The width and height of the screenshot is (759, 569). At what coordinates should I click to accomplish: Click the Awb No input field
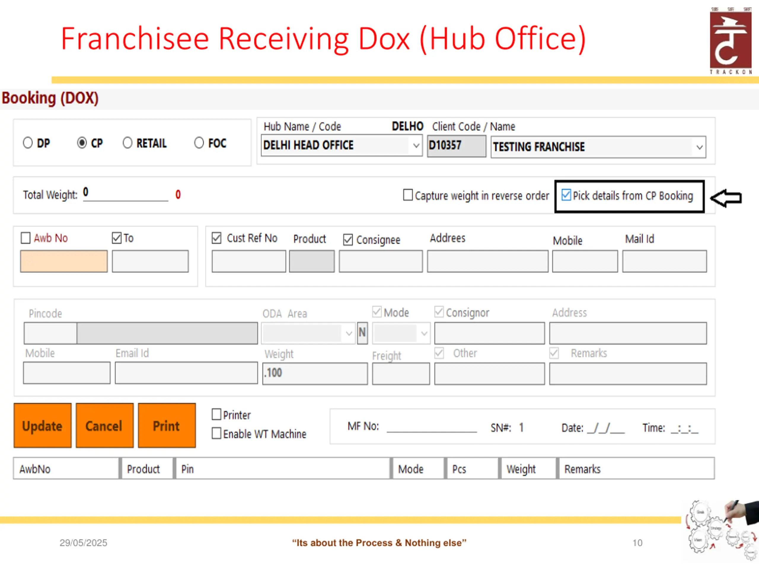(64, 261)
